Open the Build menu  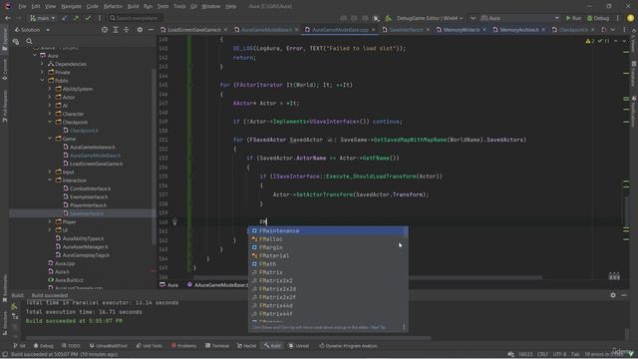tap(133, 7)
